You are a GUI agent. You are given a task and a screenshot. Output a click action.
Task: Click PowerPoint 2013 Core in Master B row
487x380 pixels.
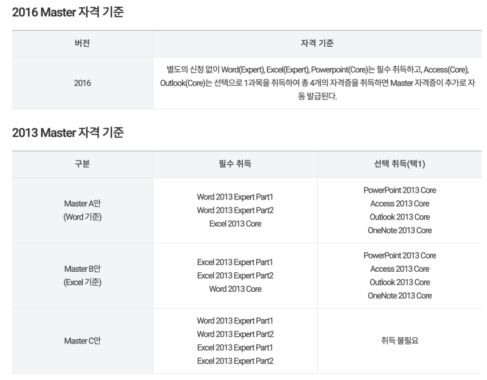click(399, 255)
